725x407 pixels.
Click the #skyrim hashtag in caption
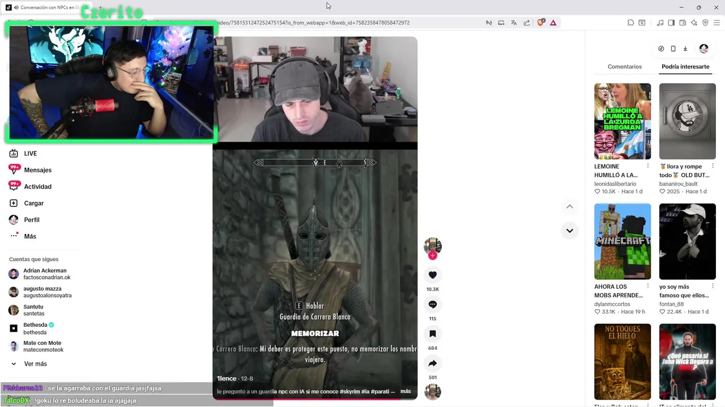351,391
